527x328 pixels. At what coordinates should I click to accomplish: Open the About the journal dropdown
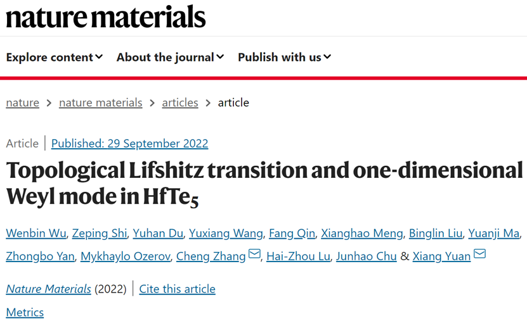(x=170, y=57)
